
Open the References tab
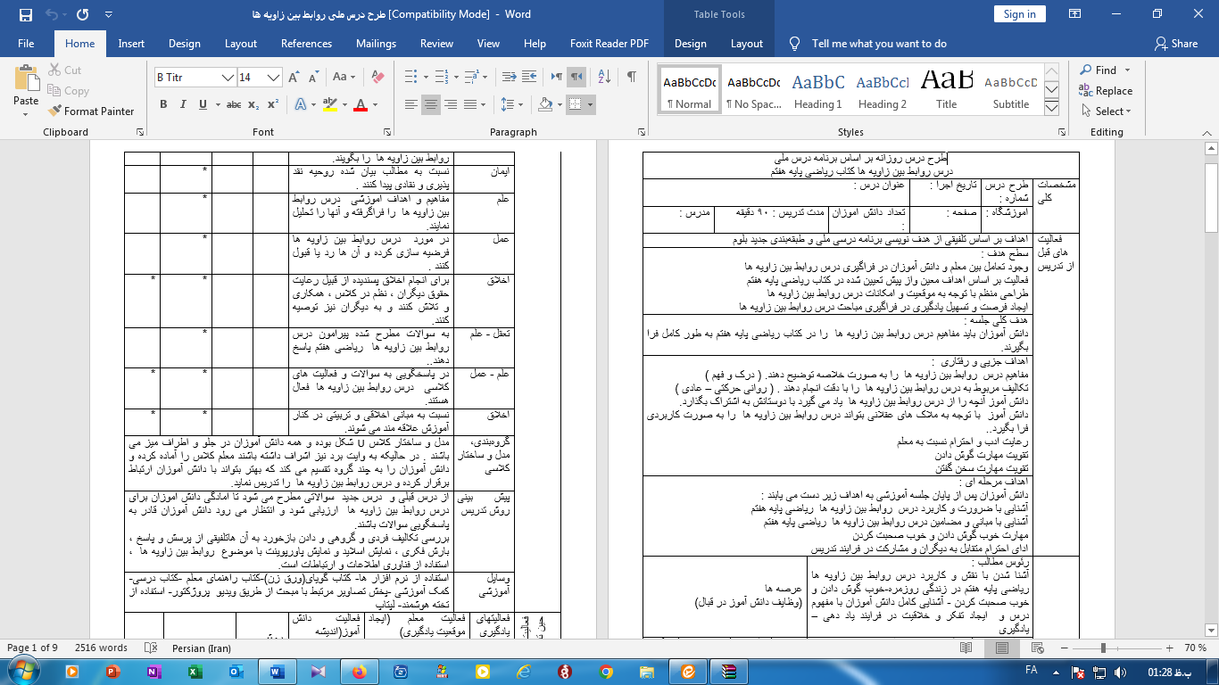(x=306, y=44)
